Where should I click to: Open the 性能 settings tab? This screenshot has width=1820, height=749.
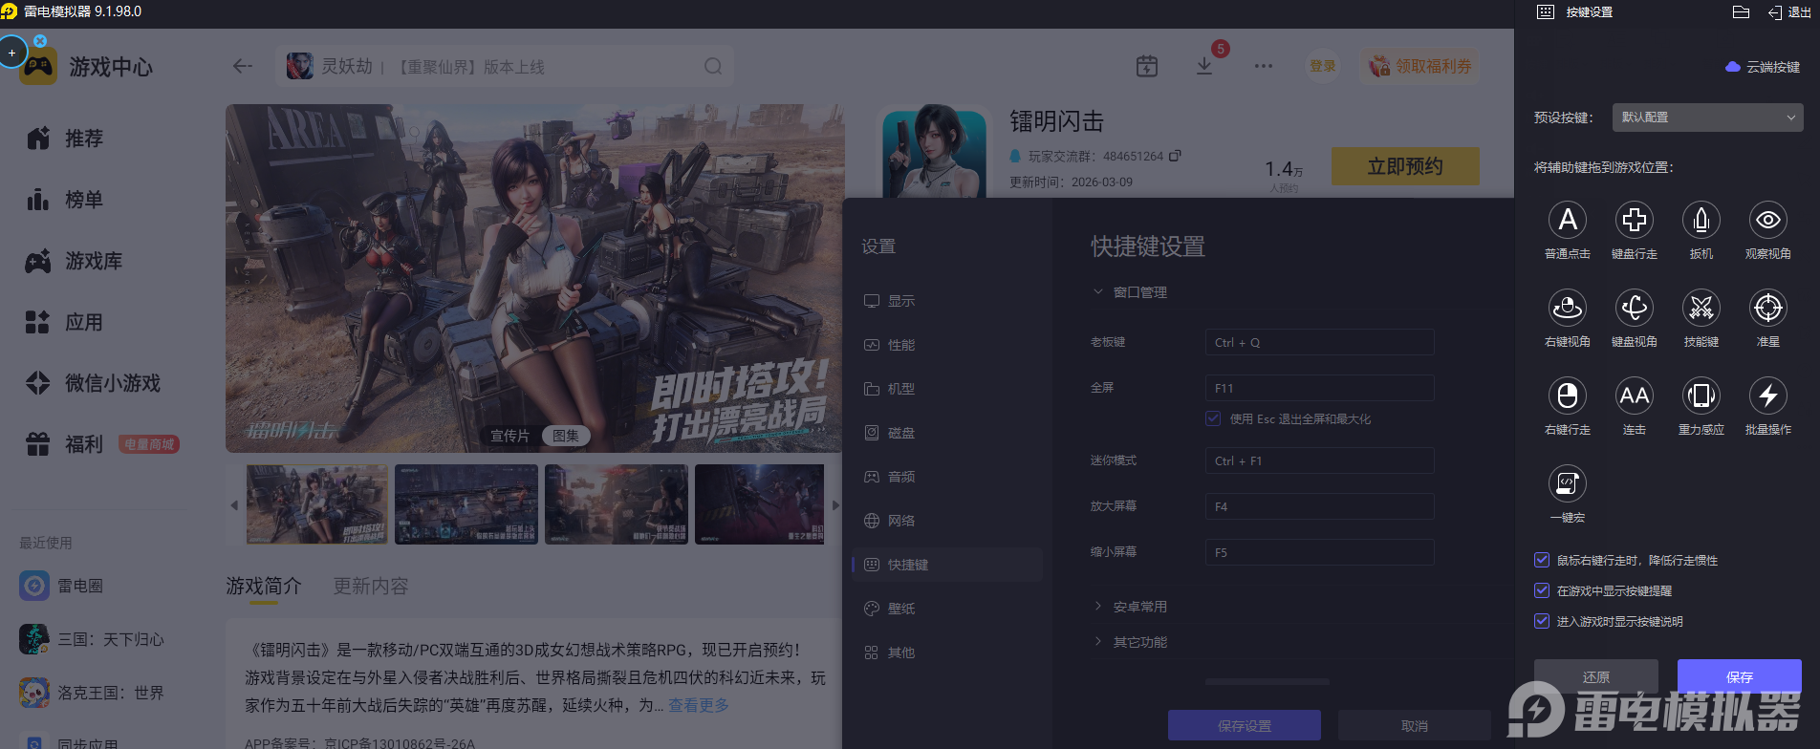point(900,345)
